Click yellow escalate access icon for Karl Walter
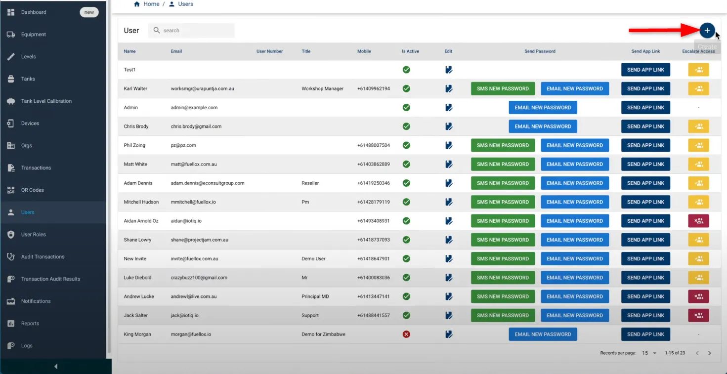Viewport: 727px width, 374px height. click(x=698, y=89)
